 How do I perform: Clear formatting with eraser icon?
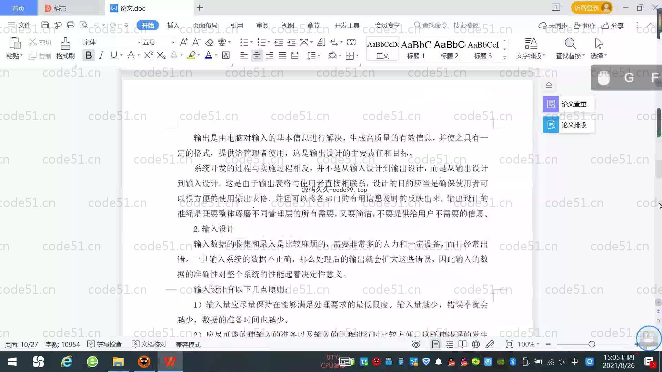tap(209, 42)
